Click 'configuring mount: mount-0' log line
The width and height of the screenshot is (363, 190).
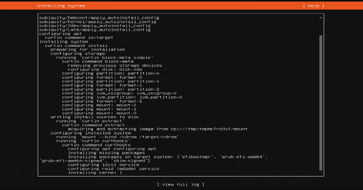click(99, 113)
